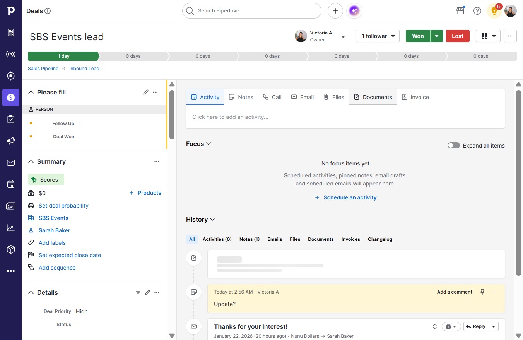The image size is (523, 340).
Task: Switch to the Documents tab
Action: click(373, 97)
